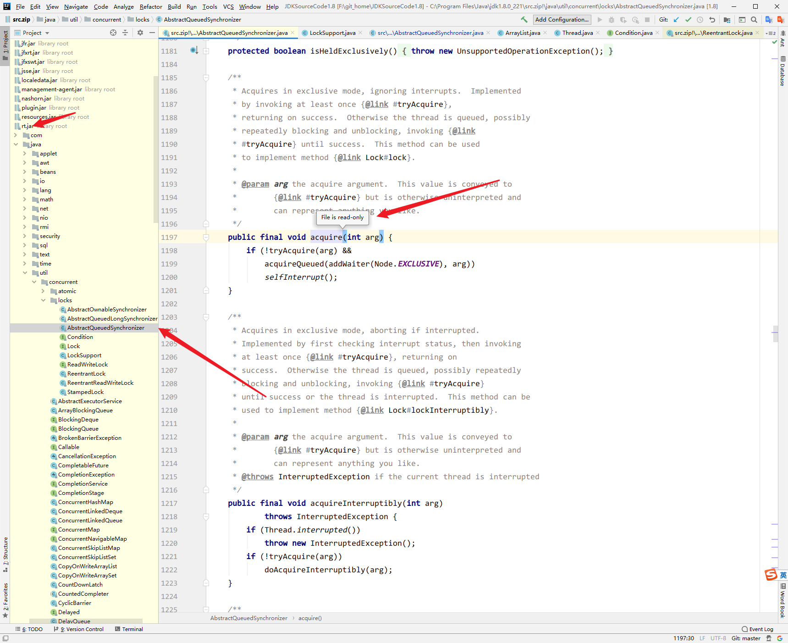Image resolution: width=788 pixels, height=643 pixels.
Task: Switch to ReentrantLock.java tab
Action: (713, 33)
